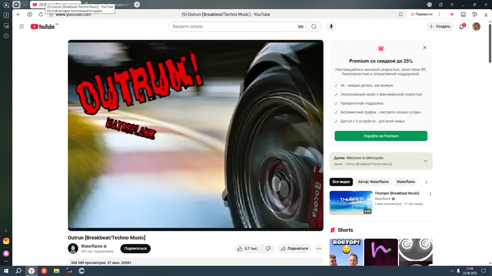The width and height of the screenshot is (492, 276).
Task: Go to YouTube home via logo
Action: pos(43,27)
